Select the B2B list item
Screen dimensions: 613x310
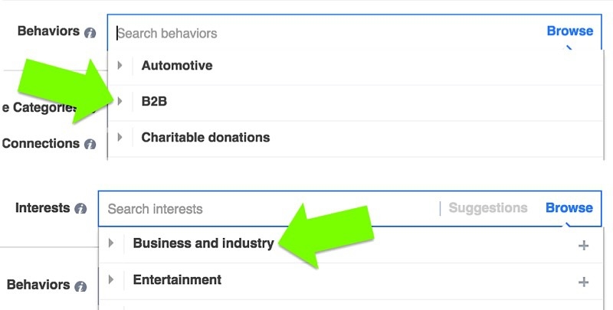[356, 102]
